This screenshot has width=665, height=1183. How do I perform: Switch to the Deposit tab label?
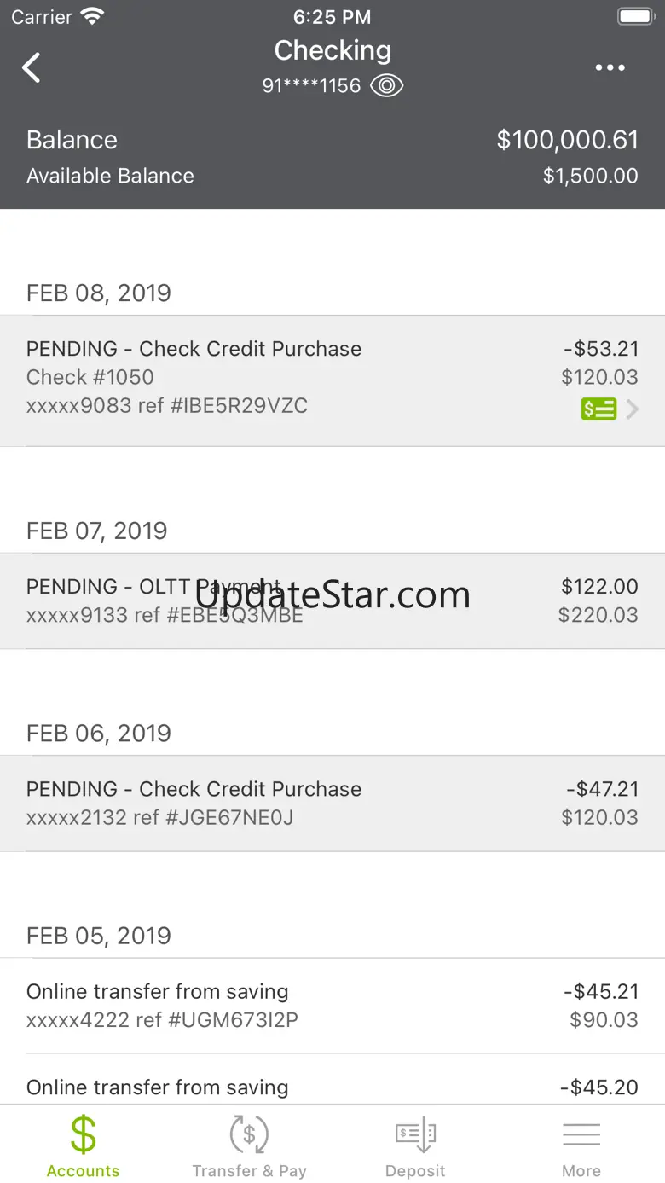[415, 1171]
